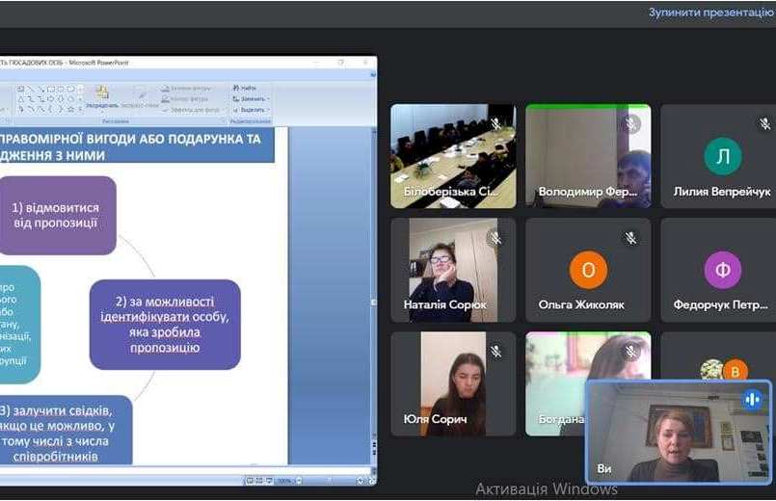Select the Федорчук Петро purple avatar
Image resolution: width=776 pixels, height=501 pixels.
click(x=722, y=270)
